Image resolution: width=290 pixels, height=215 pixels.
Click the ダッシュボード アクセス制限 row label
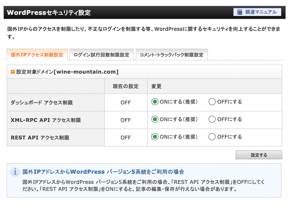[x=42, y=103]
